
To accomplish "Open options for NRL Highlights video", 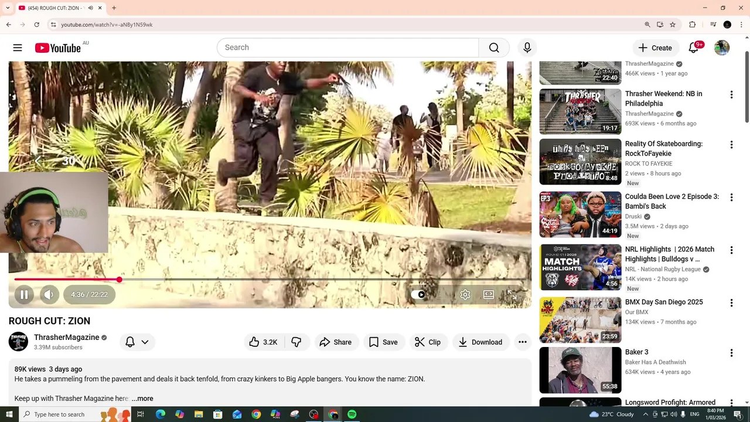I will tap(731, 250).
